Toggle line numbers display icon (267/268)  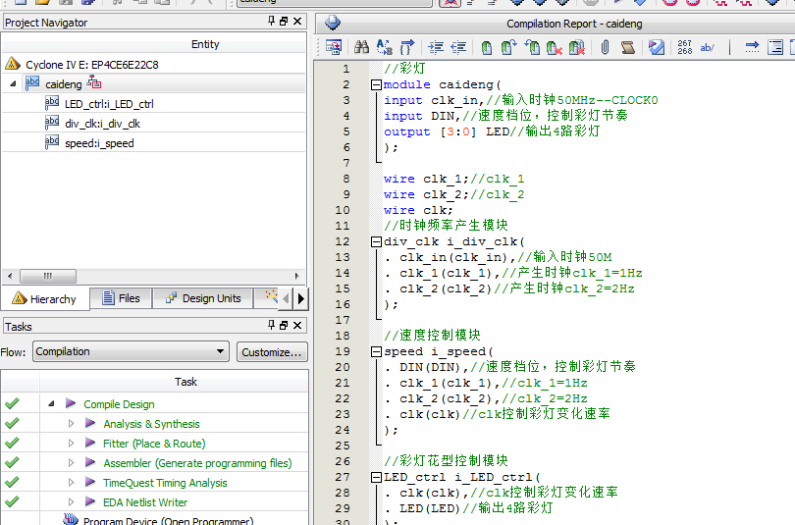[684, 47]
